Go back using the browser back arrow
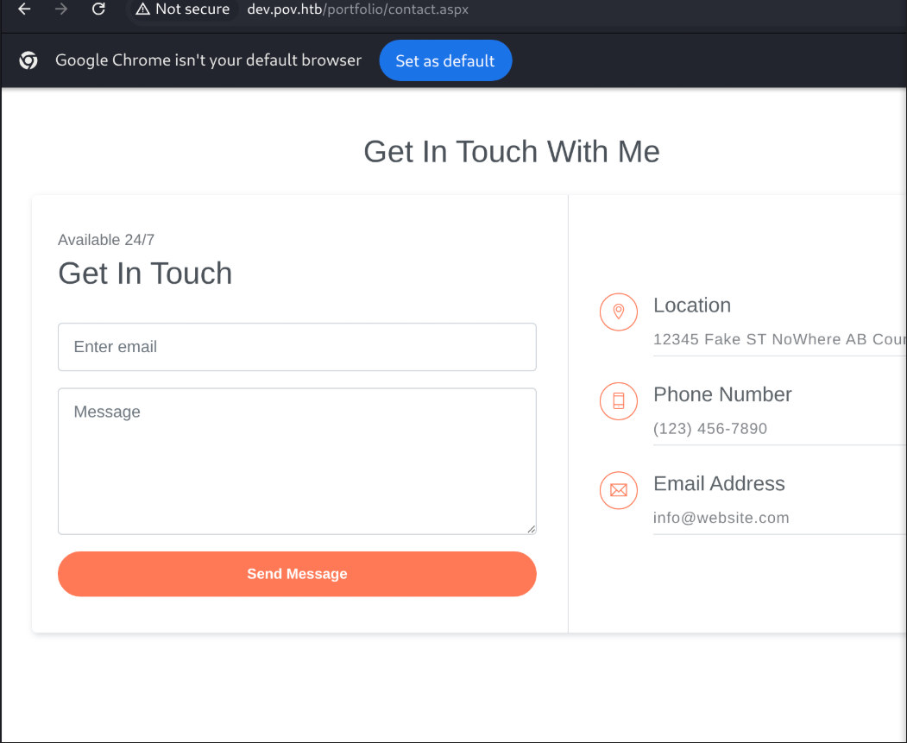The height and width of the screenshot is (743, 907). (x=24, y=9)
